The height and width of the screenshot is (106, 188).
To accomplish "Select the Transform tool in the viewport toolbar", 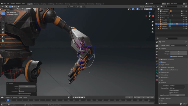I will [x=3, y=32].
